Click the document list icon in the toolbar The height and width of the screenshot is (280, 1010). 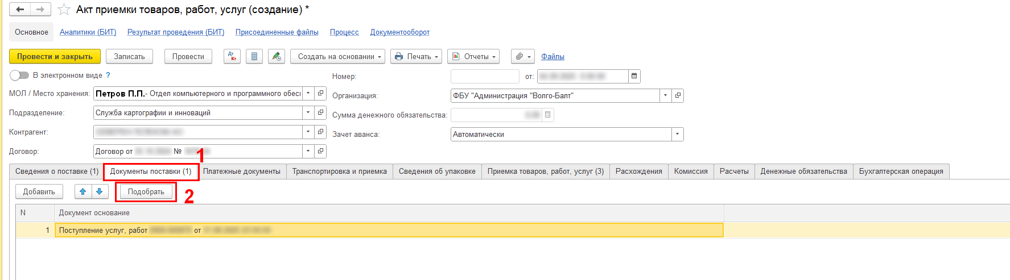click(x=254, y=57)
